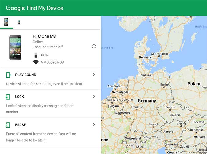The width and height of the screenshot is (207, 154).
Task: Click the North Sea label on map
Action: [x=107, y=48]
